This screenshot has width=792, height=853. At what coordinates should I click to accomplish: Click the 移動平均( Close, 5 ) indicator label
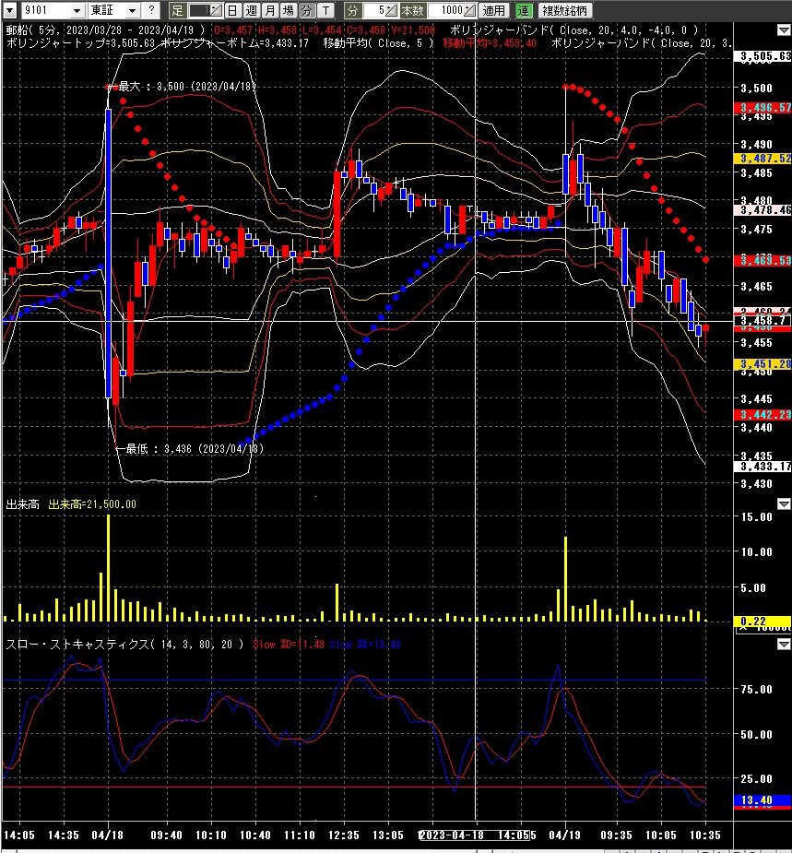pos(378,43)
